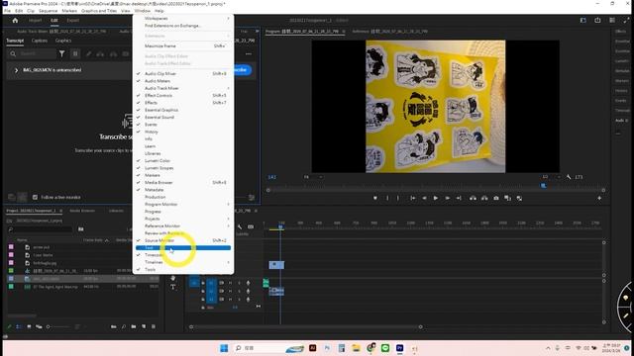
Task: Click the Clear trash icon in Project panel
Action: coord(154,326)
